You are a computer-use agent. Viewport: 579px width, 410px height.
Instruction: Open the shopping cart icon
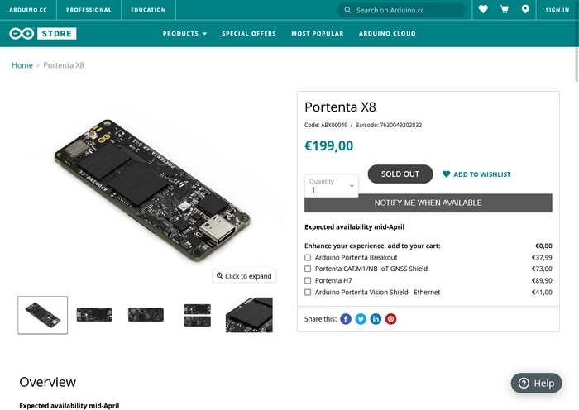tap(505, 10)
